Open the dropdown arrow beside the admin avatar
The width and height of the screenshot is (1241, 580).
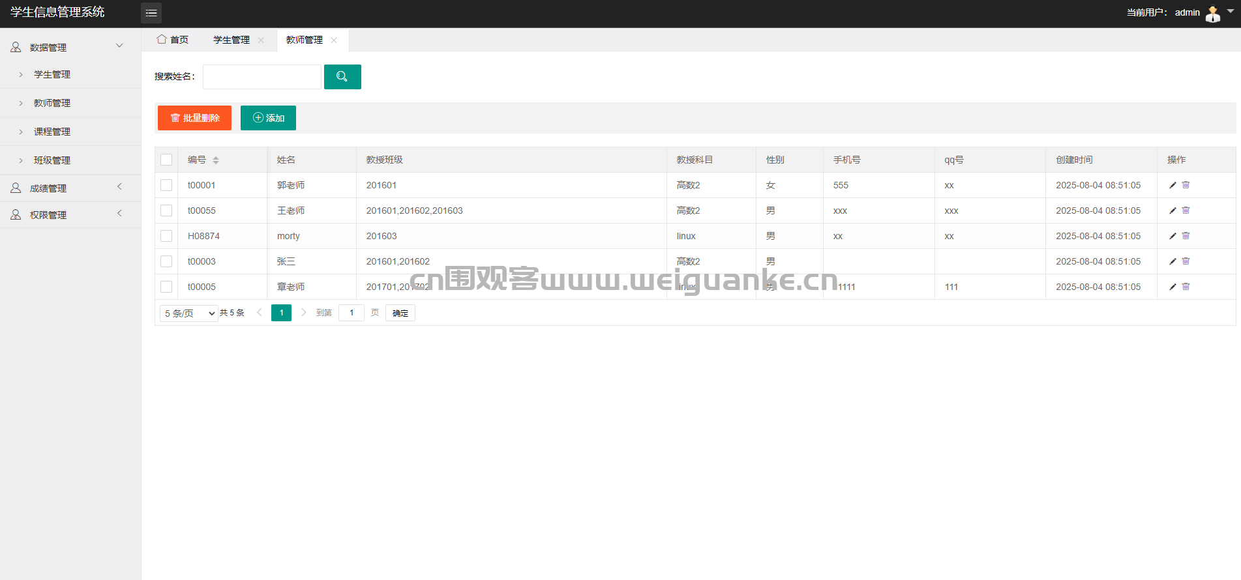[x=1231, y=11]
